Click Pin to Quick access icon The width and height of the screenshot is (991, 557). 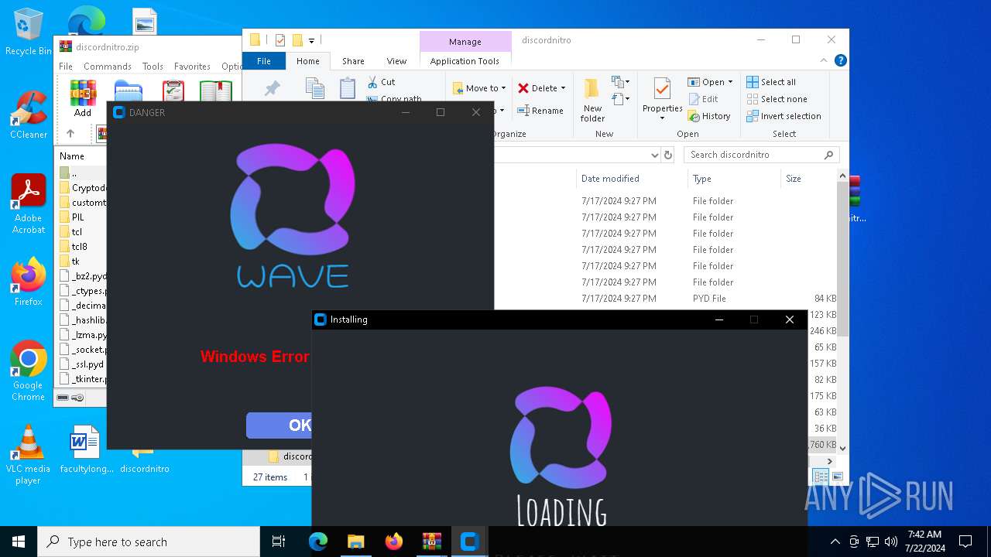272,89
